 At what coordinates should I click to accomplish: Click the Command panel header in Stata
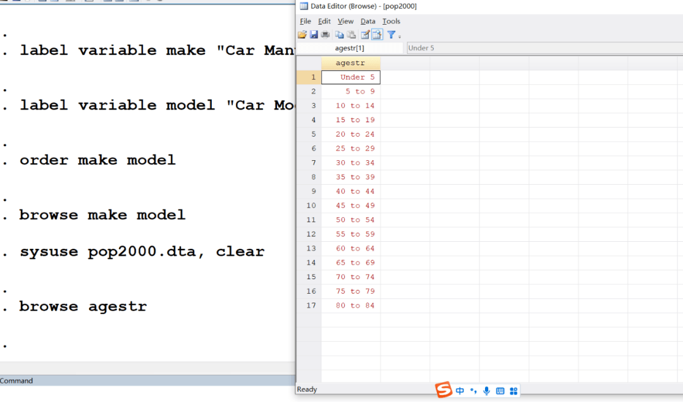(147, 380)
